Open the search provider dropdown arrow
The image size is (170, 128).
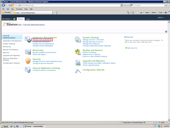click(169, 5)
